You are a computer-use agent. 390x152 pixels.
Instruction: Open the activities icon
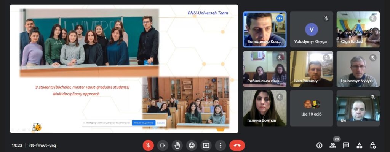click(x=359, y=146)
